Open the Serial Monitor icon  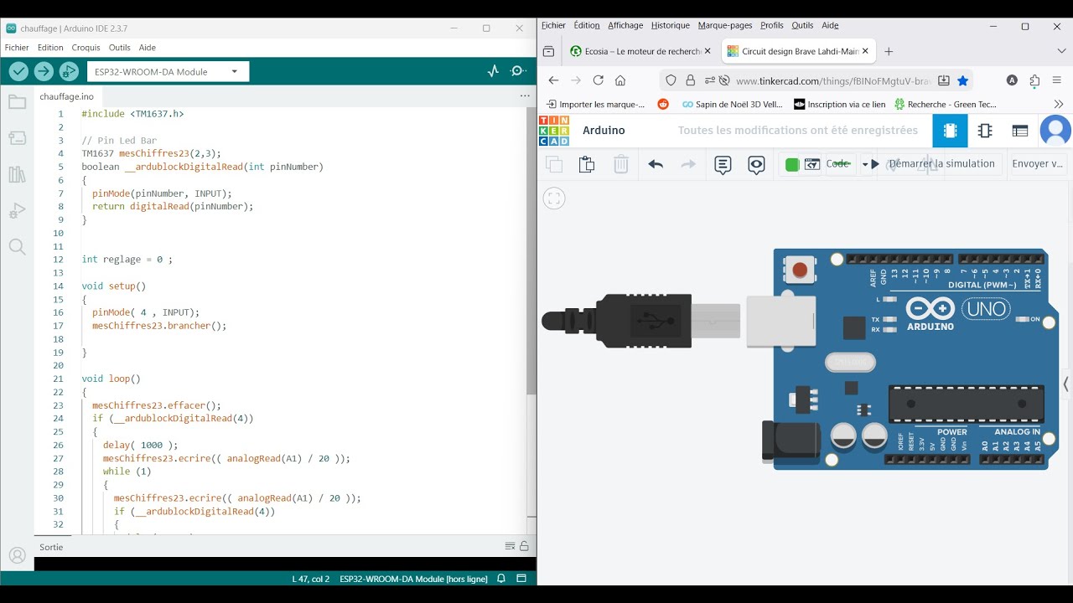[x=519, y=71]
